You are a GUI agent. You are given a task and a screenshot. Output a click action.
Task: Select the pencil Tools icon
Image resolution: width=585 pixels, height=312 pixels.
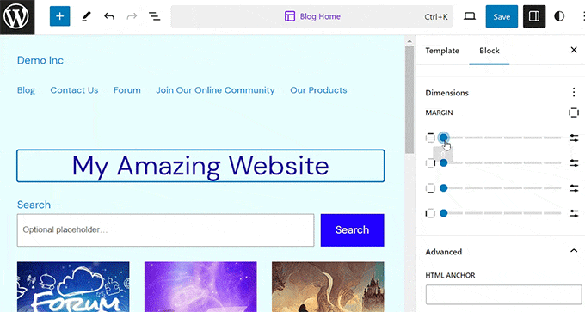point(86,16)
